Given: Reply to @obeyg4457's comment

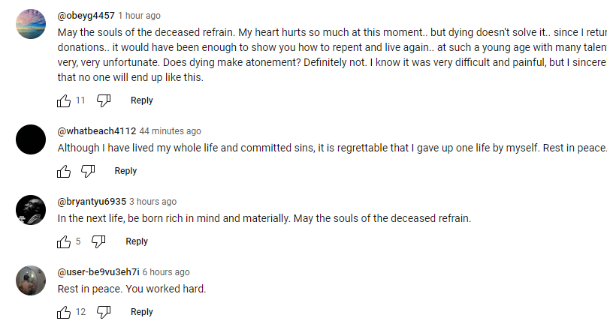Looking at the screenshot, I should pyautogui.click(x=141, y=100).
